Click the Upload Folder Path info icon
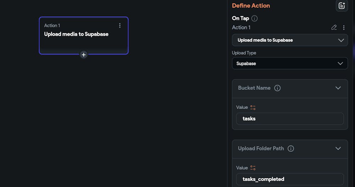355x187 pixels. pyautogui.click(x=291, y=149)
